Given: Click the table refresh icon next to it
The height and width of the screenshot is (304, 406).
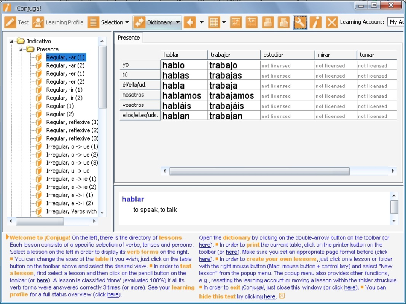Looking at the screenshot, I should tap(252, 22).
